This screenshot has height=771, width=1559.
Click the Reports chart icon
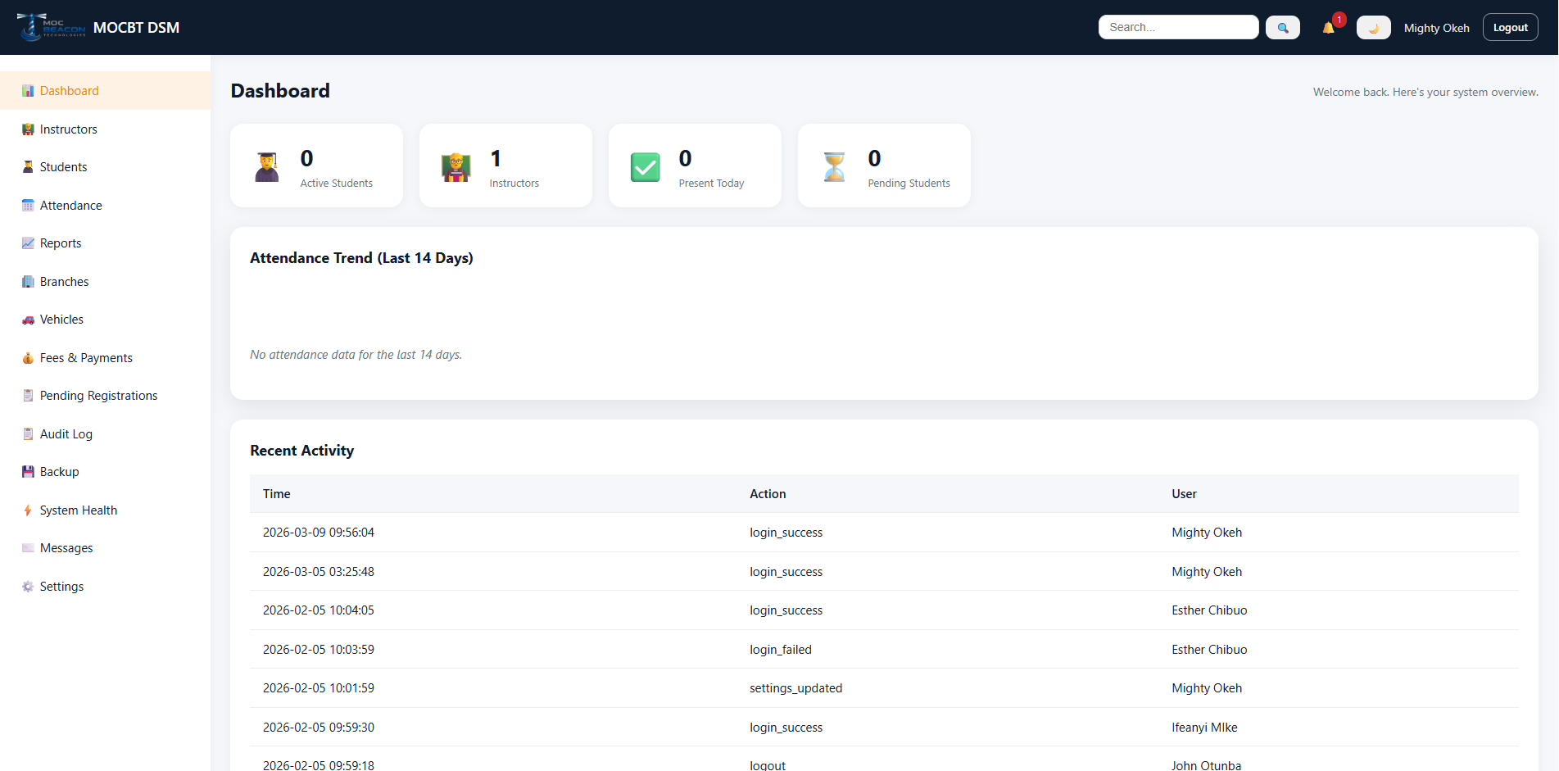tap(29, 243)
